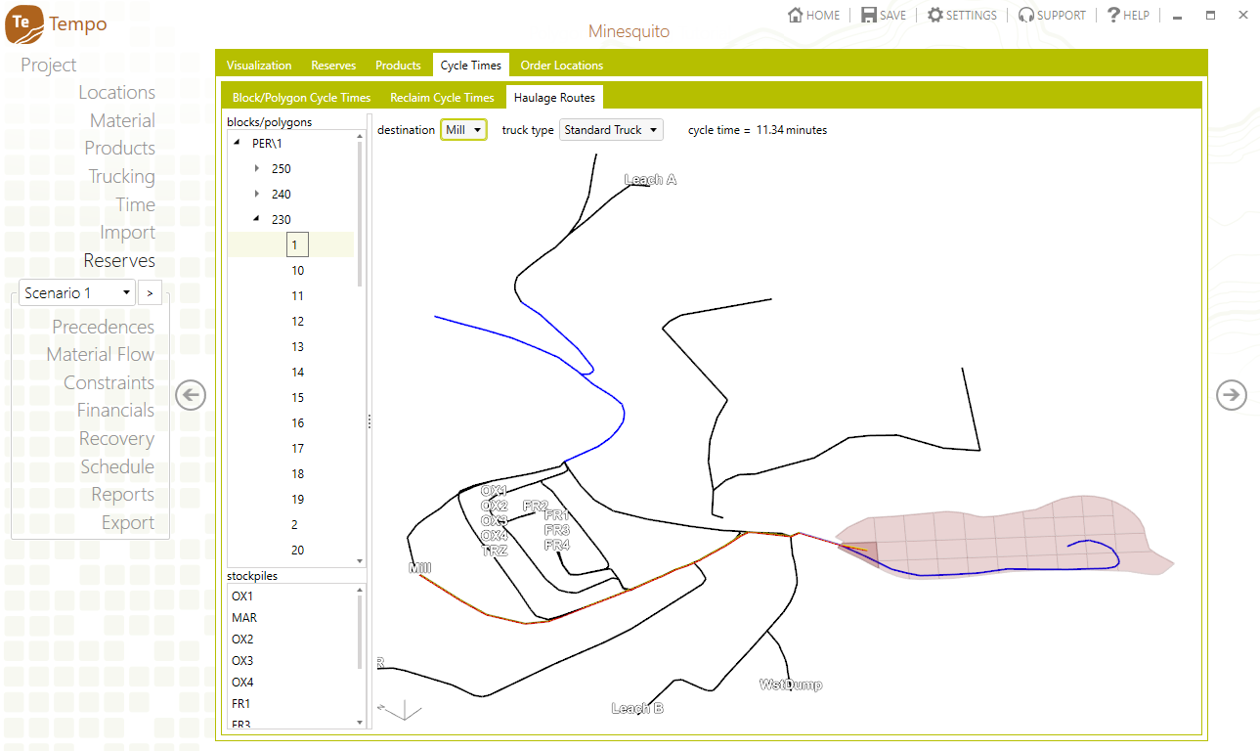Expand the 250 bench node
Image resolution: width=1260 pixels, height=751 pixels.
coord(257,168)
